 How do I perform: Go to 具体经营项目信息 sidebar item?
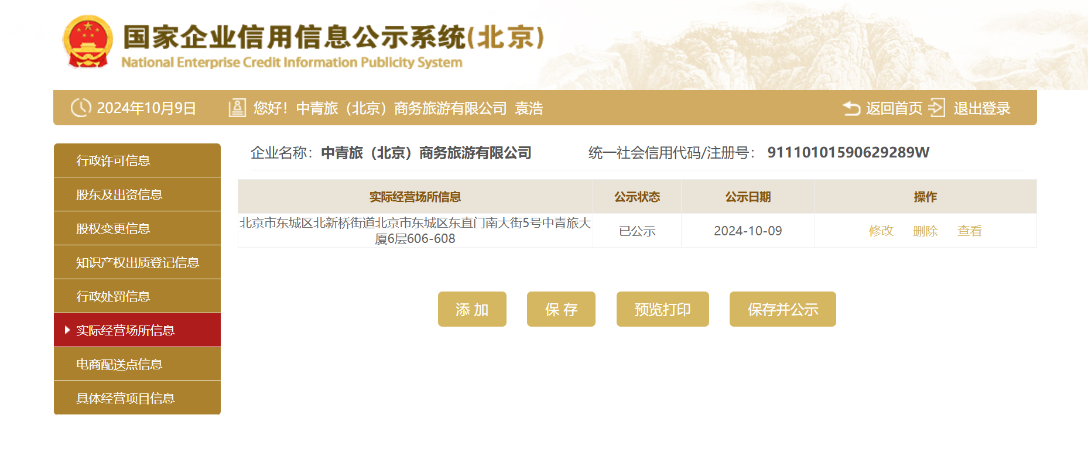[x=137, y=398]
